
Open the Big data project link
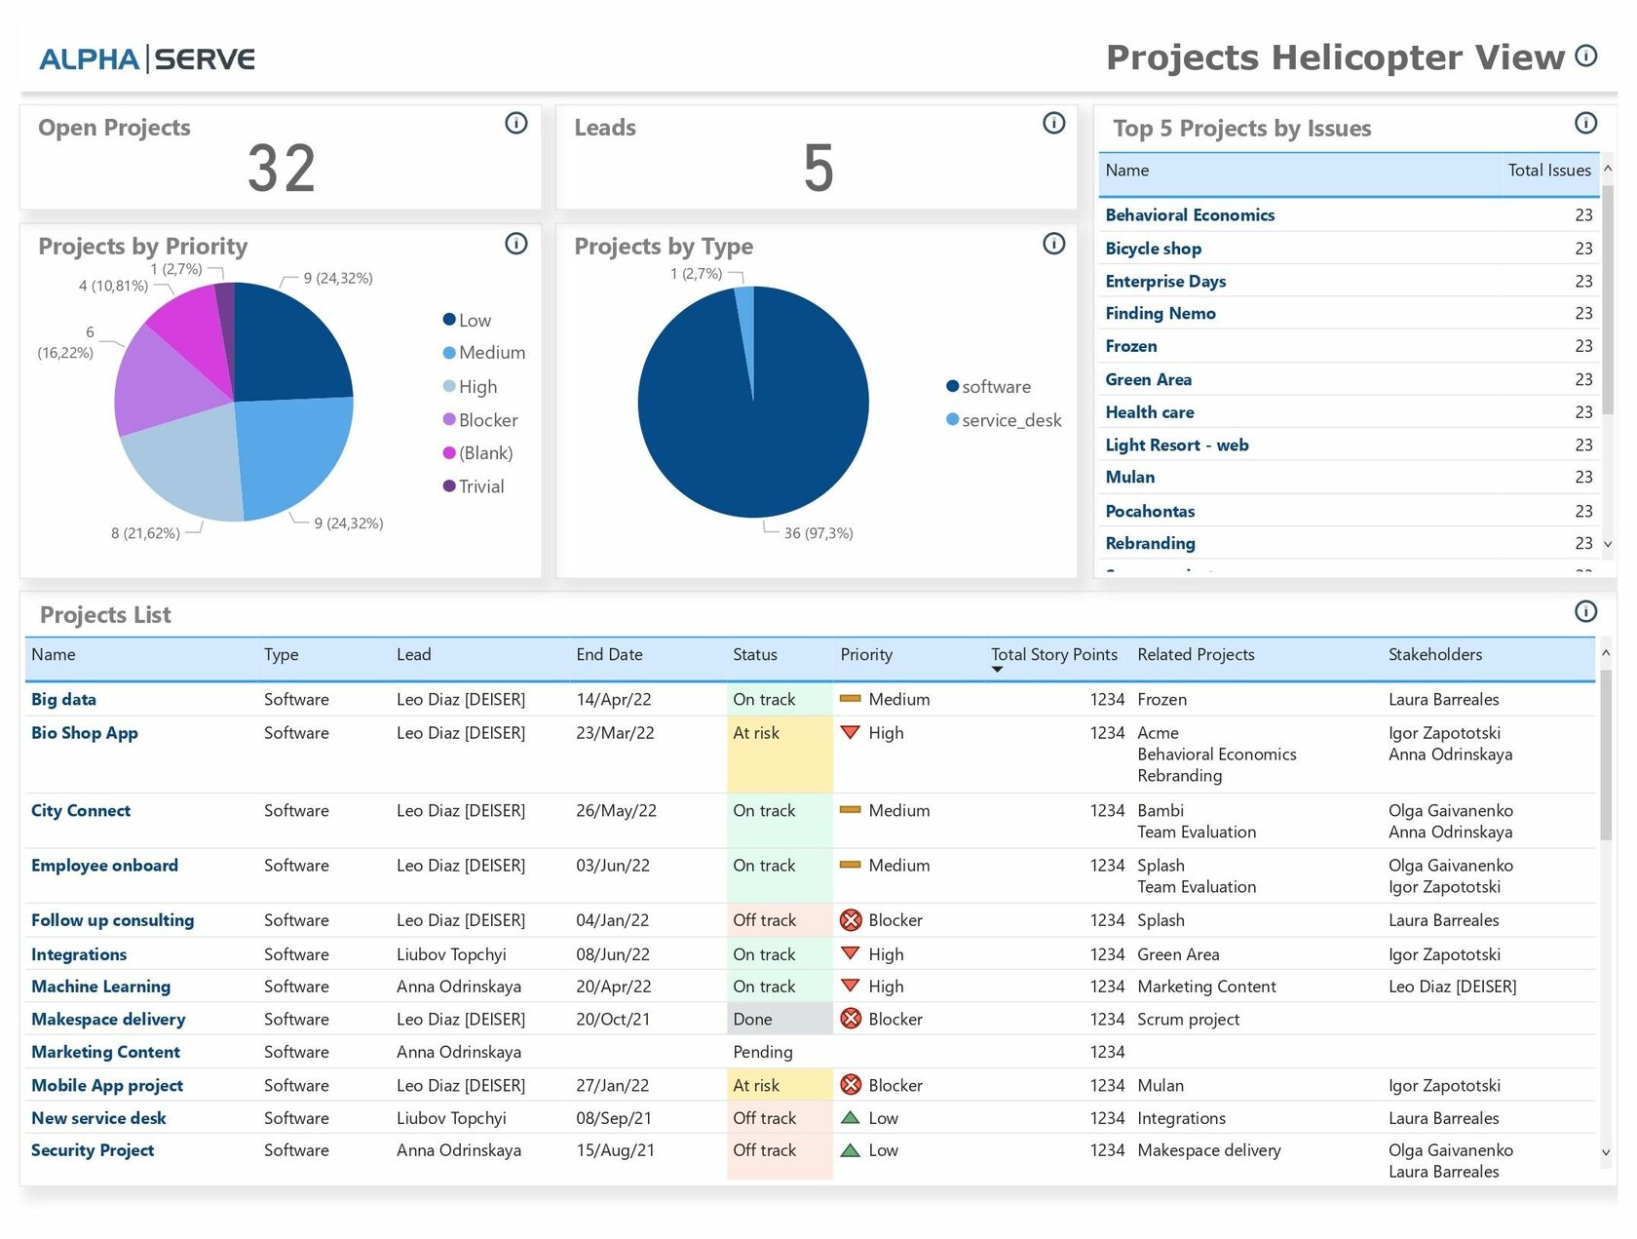click(x=62, y=699)
